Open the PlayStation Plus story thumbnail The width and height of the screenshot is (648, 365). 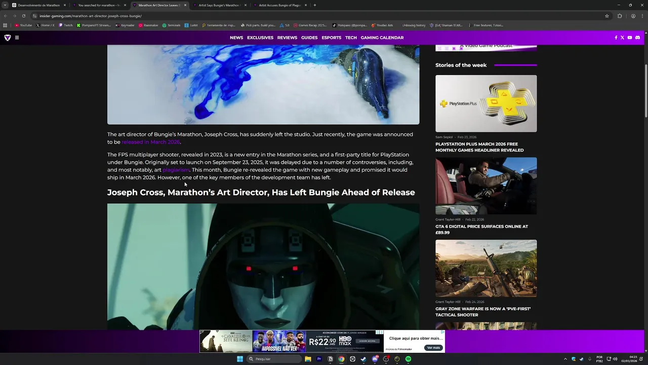coord(486,103)
